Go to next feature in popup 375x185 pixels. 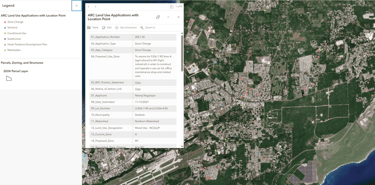click(x=95, y=7)
